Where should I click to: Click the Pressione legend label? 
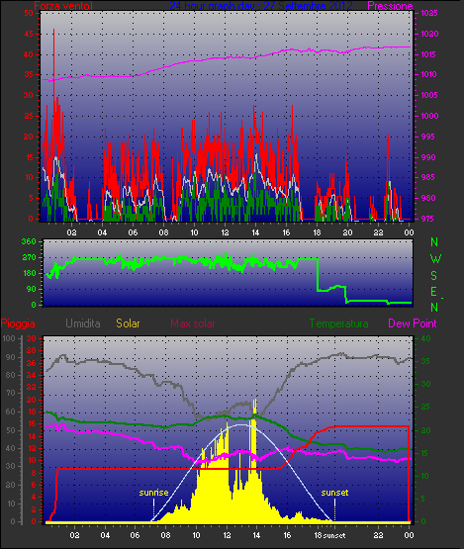click(x=390, y=6)
